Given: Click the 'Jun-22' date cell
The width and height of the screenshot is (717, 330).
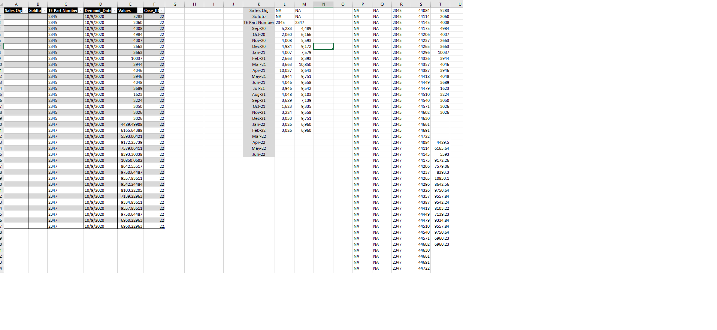Looking at the screenshot, I should click(259, 154).
